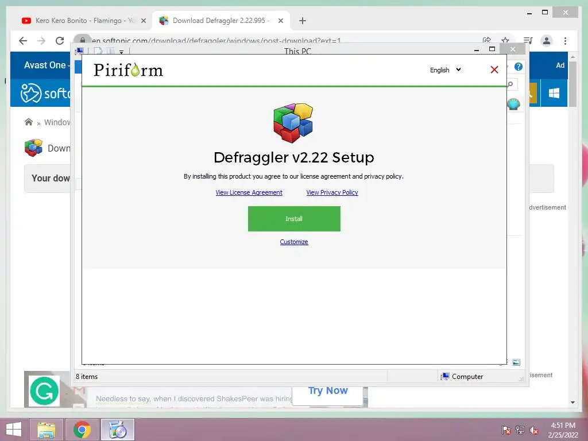
Task: Share this page icon in Chrome
Action: pos(487,40)
